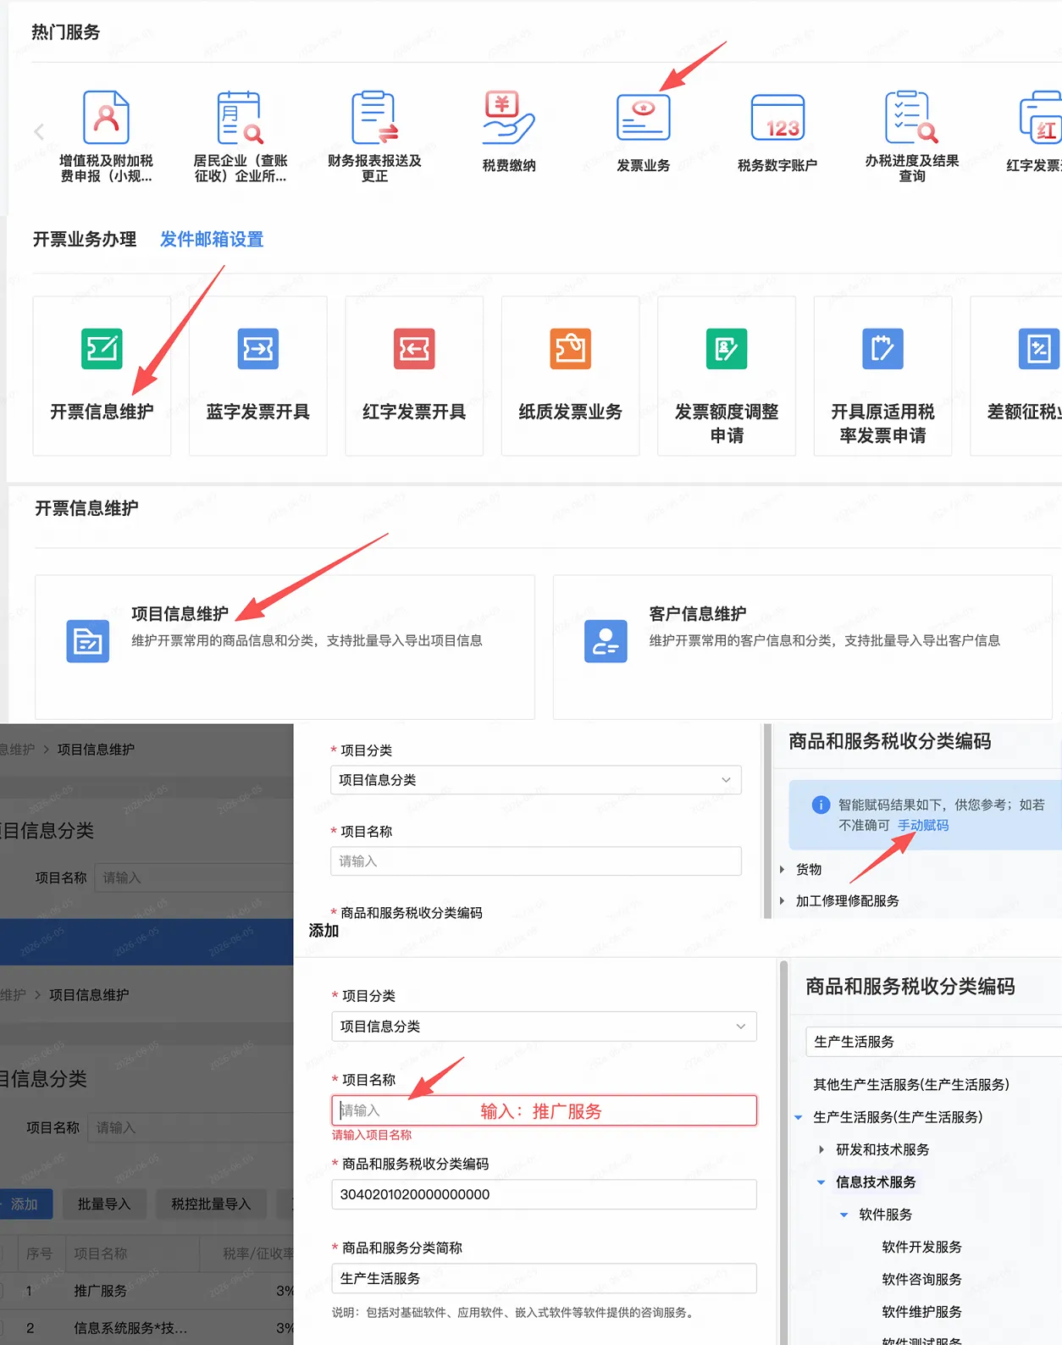
Task: Click 批量导入 button
Action: pyautogui.click(x=104, y=1204)
